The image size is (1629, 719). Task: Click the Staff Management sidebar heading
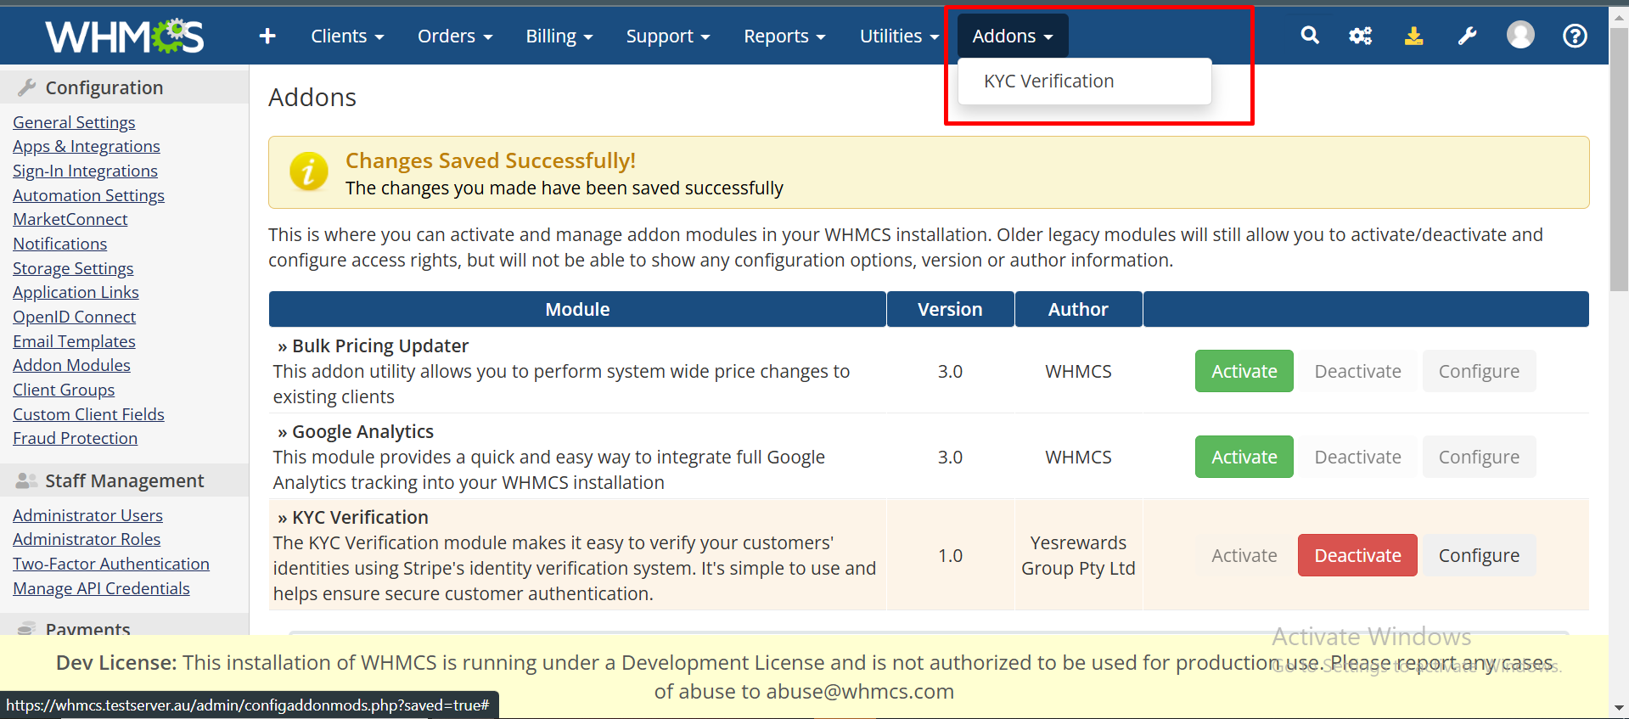coord(124,480)
